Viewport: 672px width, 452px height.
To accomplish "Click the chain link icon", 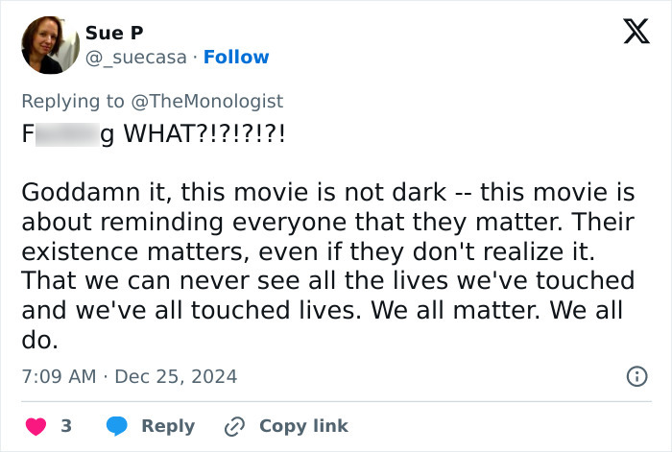I will 233,425.
